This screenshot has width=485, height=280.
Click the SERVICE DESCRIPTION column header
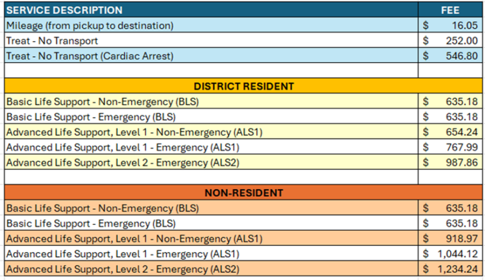coord(64,10)
